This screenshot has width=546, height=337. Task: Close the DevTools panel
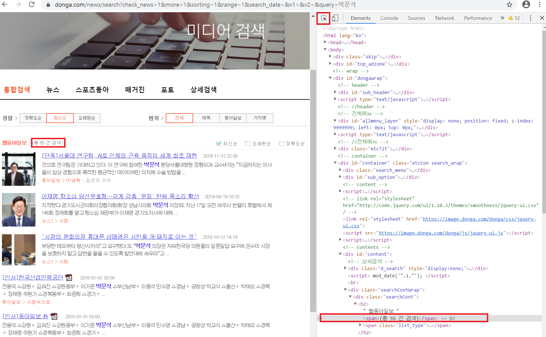point(542,18)
